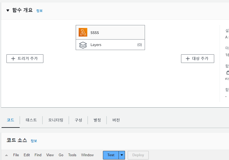Image resolution: width=229 pixels, height=160 pixels.
Task: Click the Layers count (0)
Action: [x=140, y=45]
